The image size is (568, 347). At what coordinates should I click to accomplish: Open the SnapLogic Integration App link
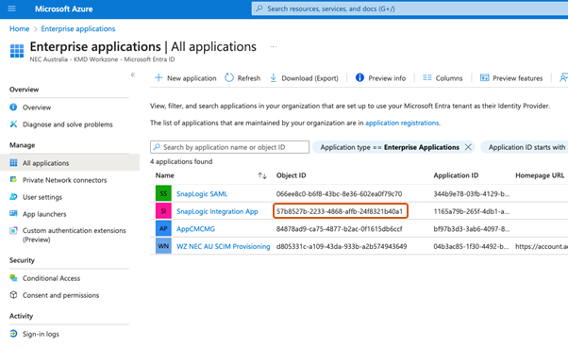(x=217, y=211)
